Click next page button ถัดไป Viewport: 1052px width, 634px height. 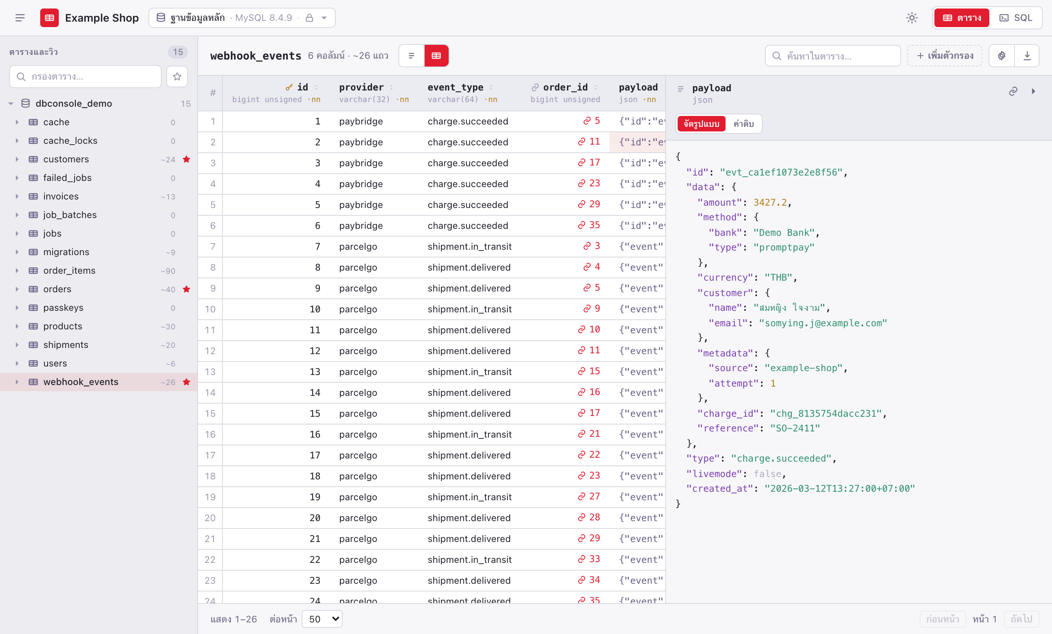pos(1021,619)
